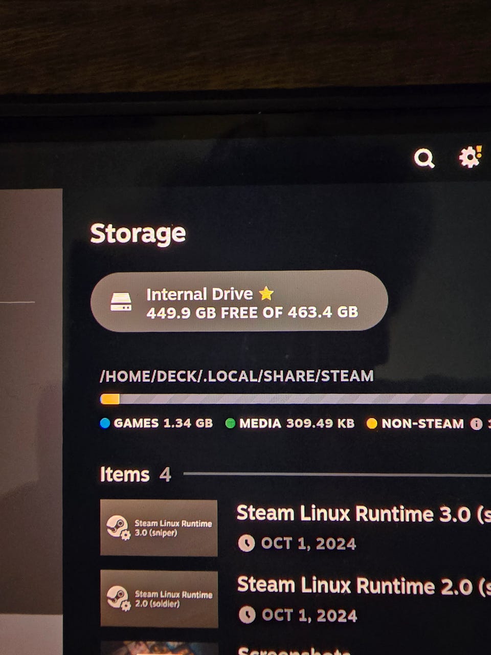Click the green Media legend dot

click(230, 423)
